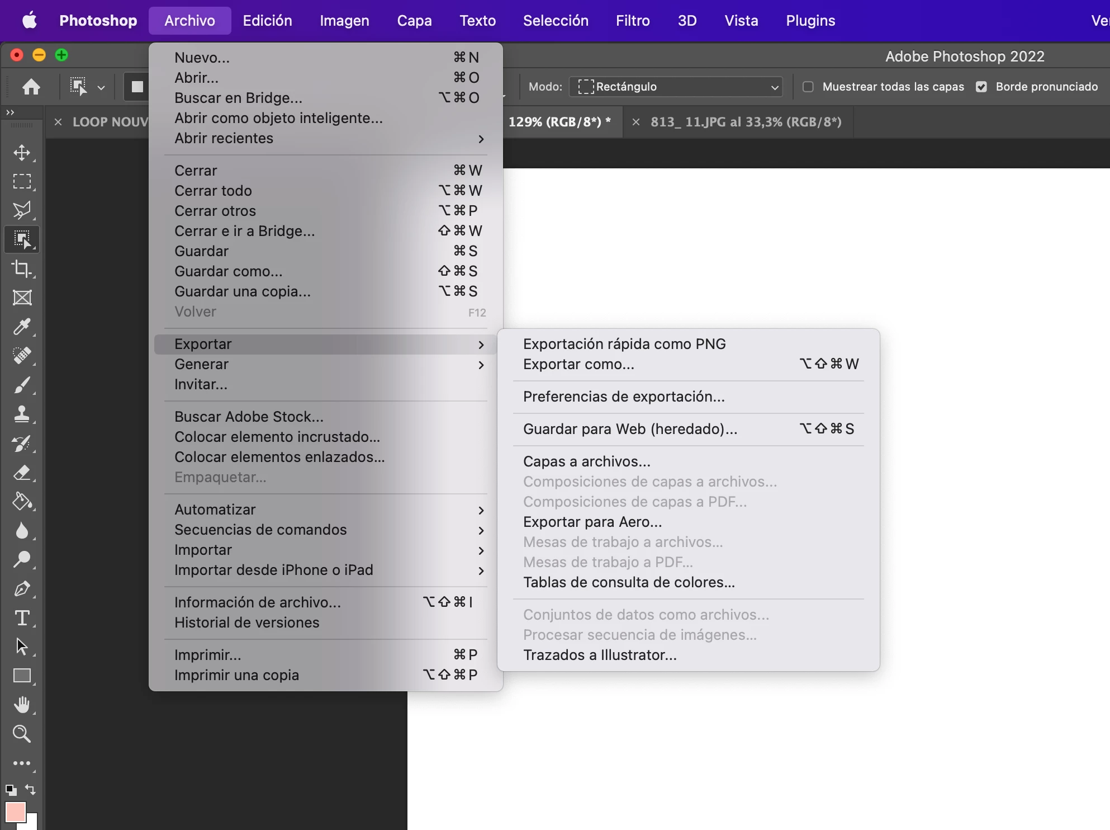Viewport: 1110px width, 830px height.
Task: Uncheck Borde pronunciado option
Action: 981,87
